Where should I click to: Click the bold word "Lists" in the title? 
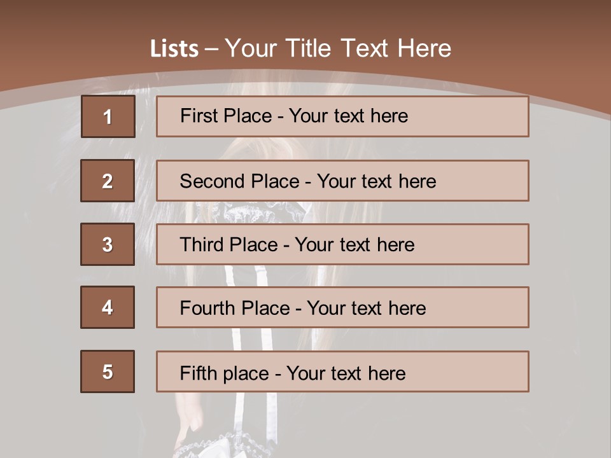click(174, 49)
